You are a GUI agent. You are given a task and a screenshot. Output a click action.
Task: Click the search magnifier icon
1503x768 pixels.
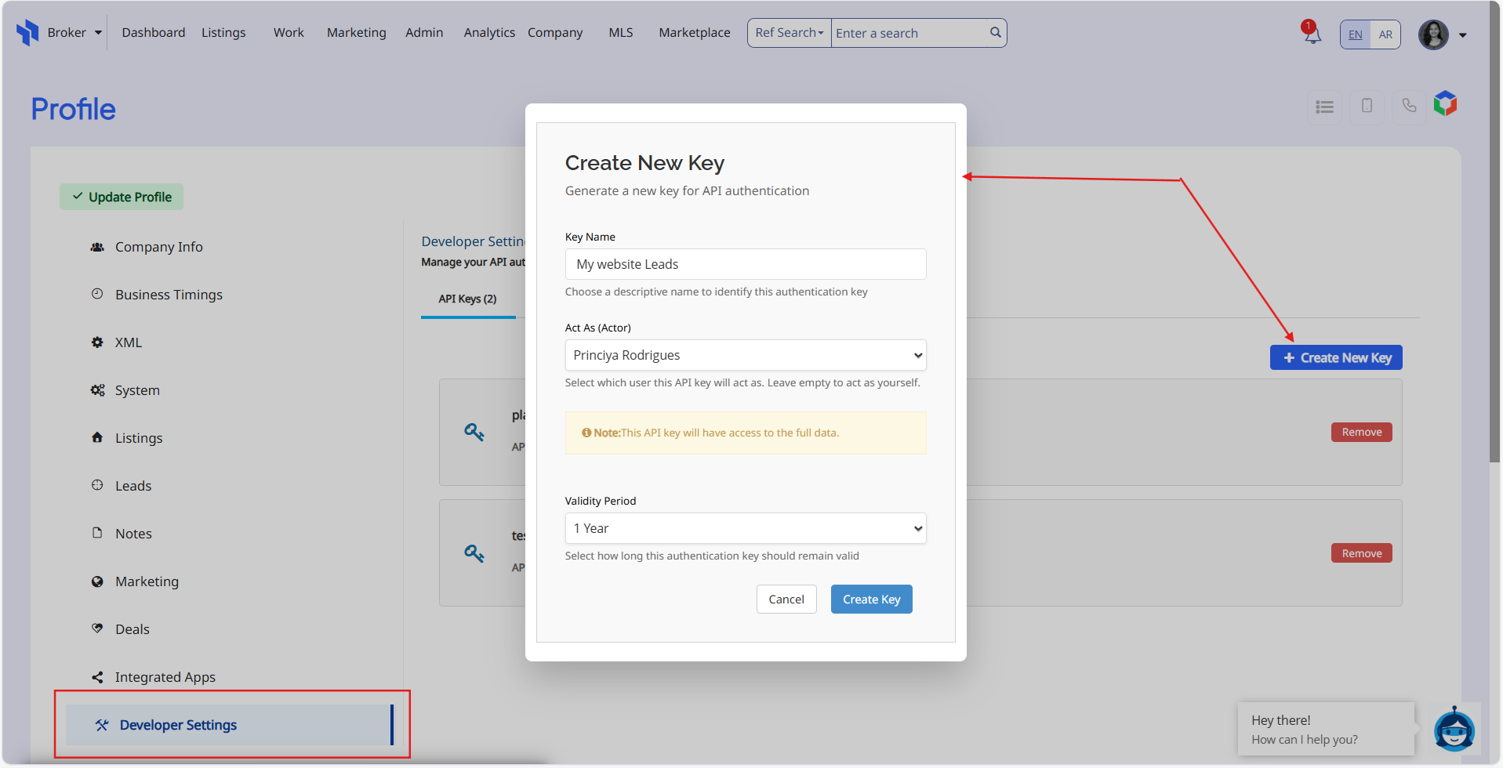coord(995,33)
